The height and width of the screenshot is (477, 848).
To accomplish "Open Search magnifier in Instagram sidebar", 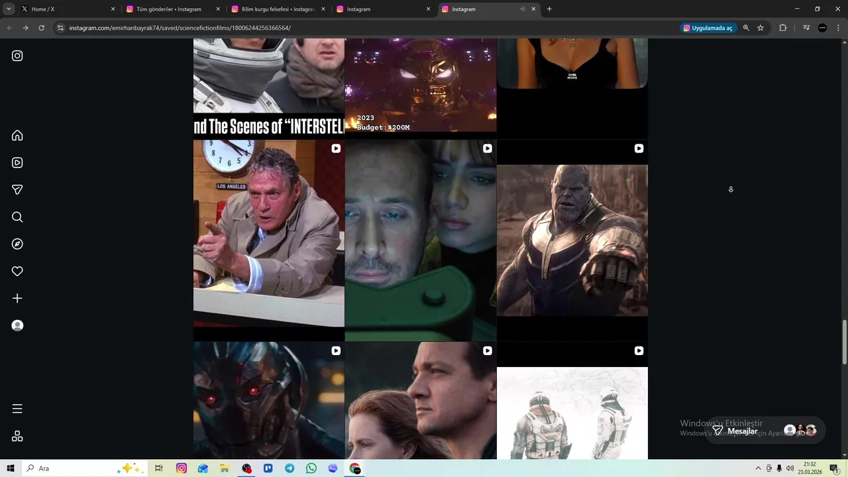I will [17, 217].
